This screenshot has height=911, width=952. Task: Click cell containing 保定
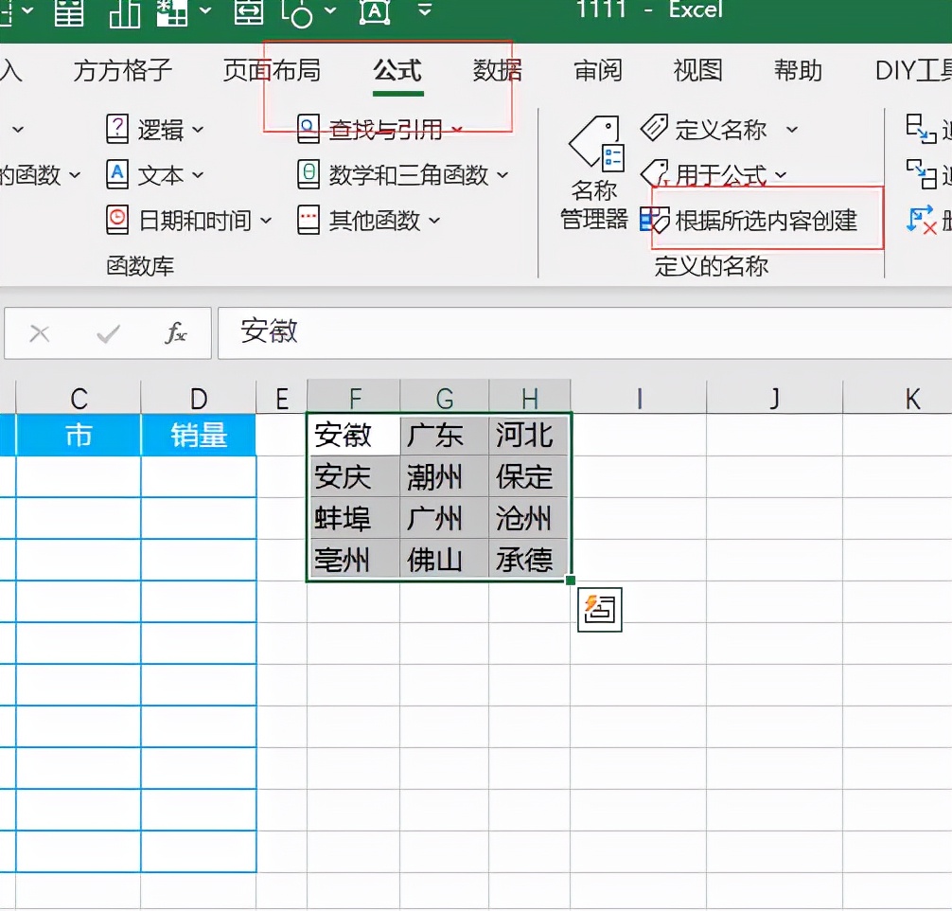[x=529, y=476]
